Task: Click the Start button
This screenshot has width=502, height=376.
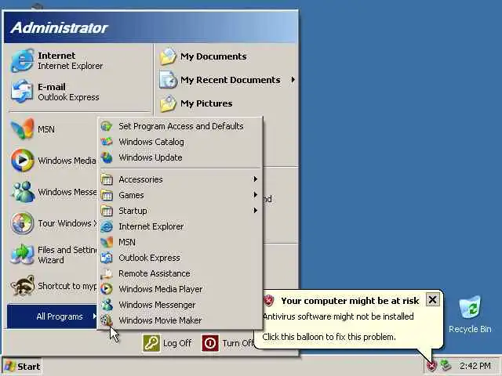Action: tap(22, 367)
